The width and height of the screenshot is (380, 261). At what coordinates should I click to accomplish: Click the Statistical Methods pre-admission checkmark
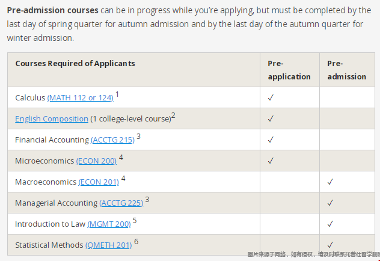330,244
